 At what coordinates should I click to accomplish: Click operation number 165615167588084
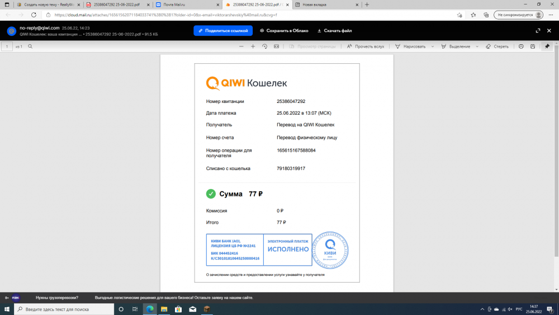tap(296, 151)
